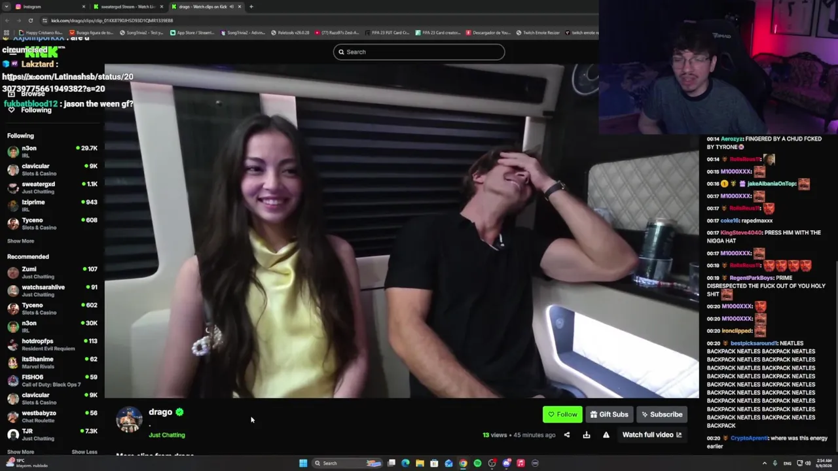Click clip video player
The height and width of the screenshot is (471, 838).
(401, 231)
